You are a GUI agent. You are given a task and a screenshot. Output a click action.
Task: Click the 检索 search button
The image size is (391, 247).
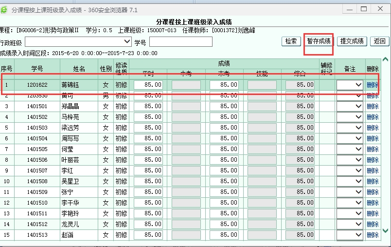[x=291, y=41]
